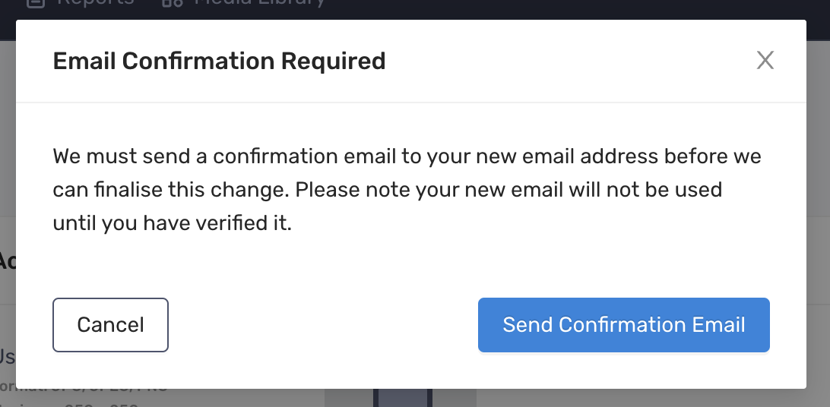830x407 pixels.
Task: Close the dialog with the X icon
Action: coord(765,60)
